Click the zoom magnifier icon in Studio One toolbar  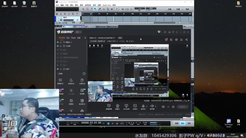(131, 9)
